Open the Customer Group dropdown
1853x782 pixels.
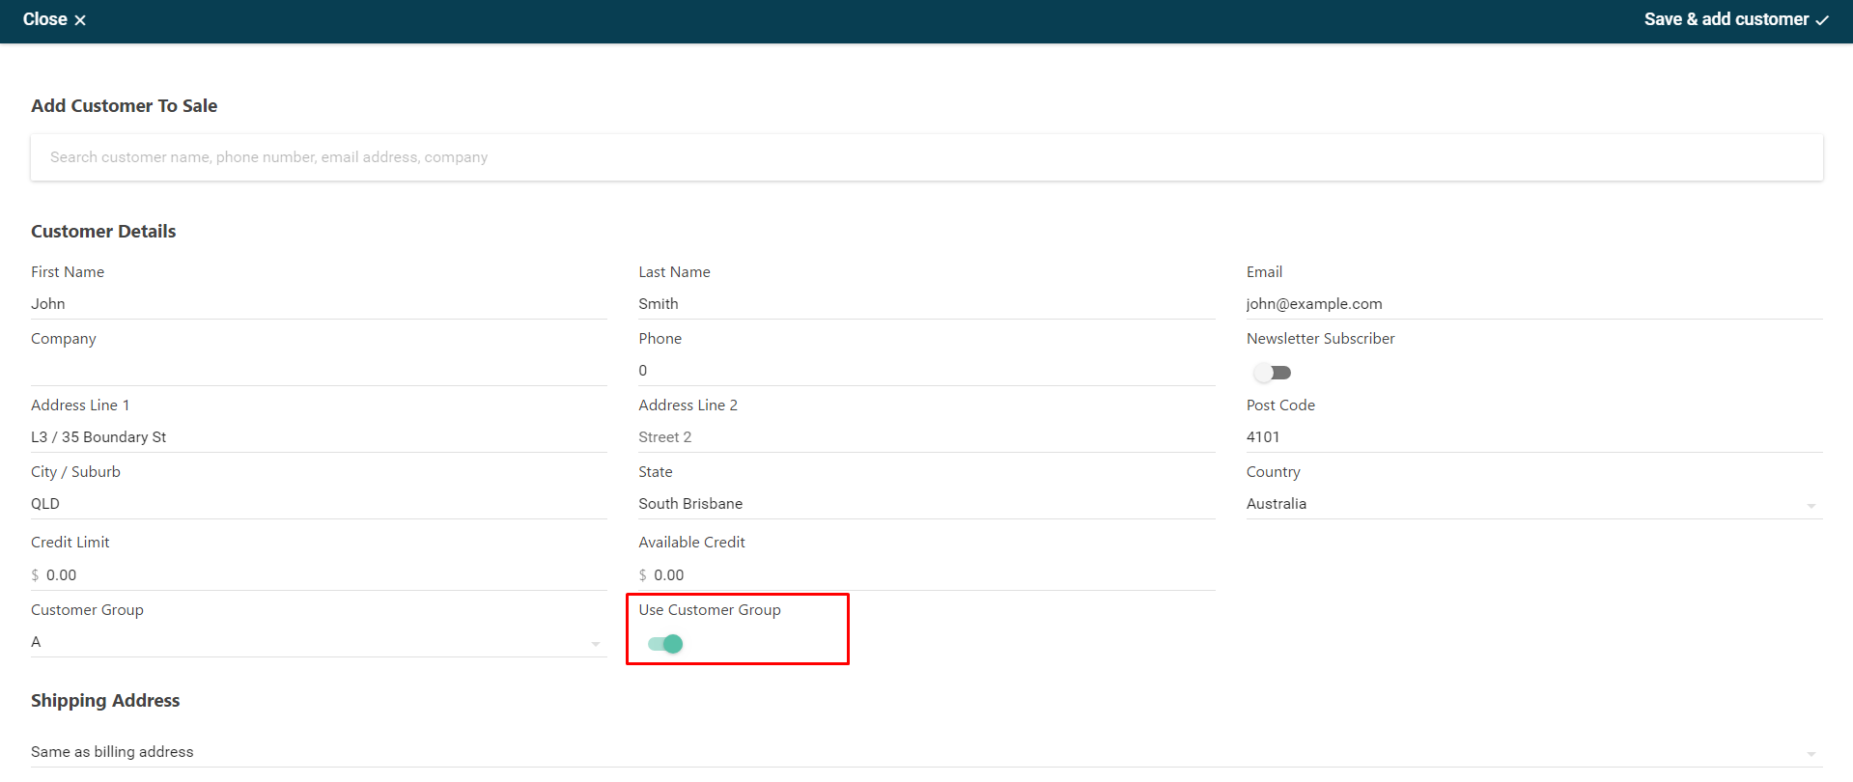click(319, 642)
